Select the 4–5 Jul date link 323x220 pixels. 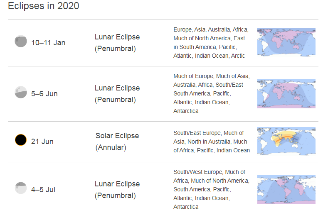[43, 190]
